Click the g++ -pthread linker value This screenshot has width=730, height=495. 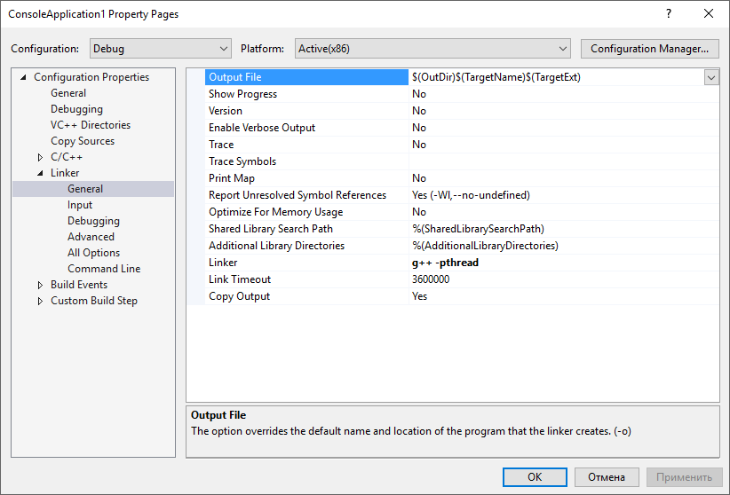[x=445, y=263]
